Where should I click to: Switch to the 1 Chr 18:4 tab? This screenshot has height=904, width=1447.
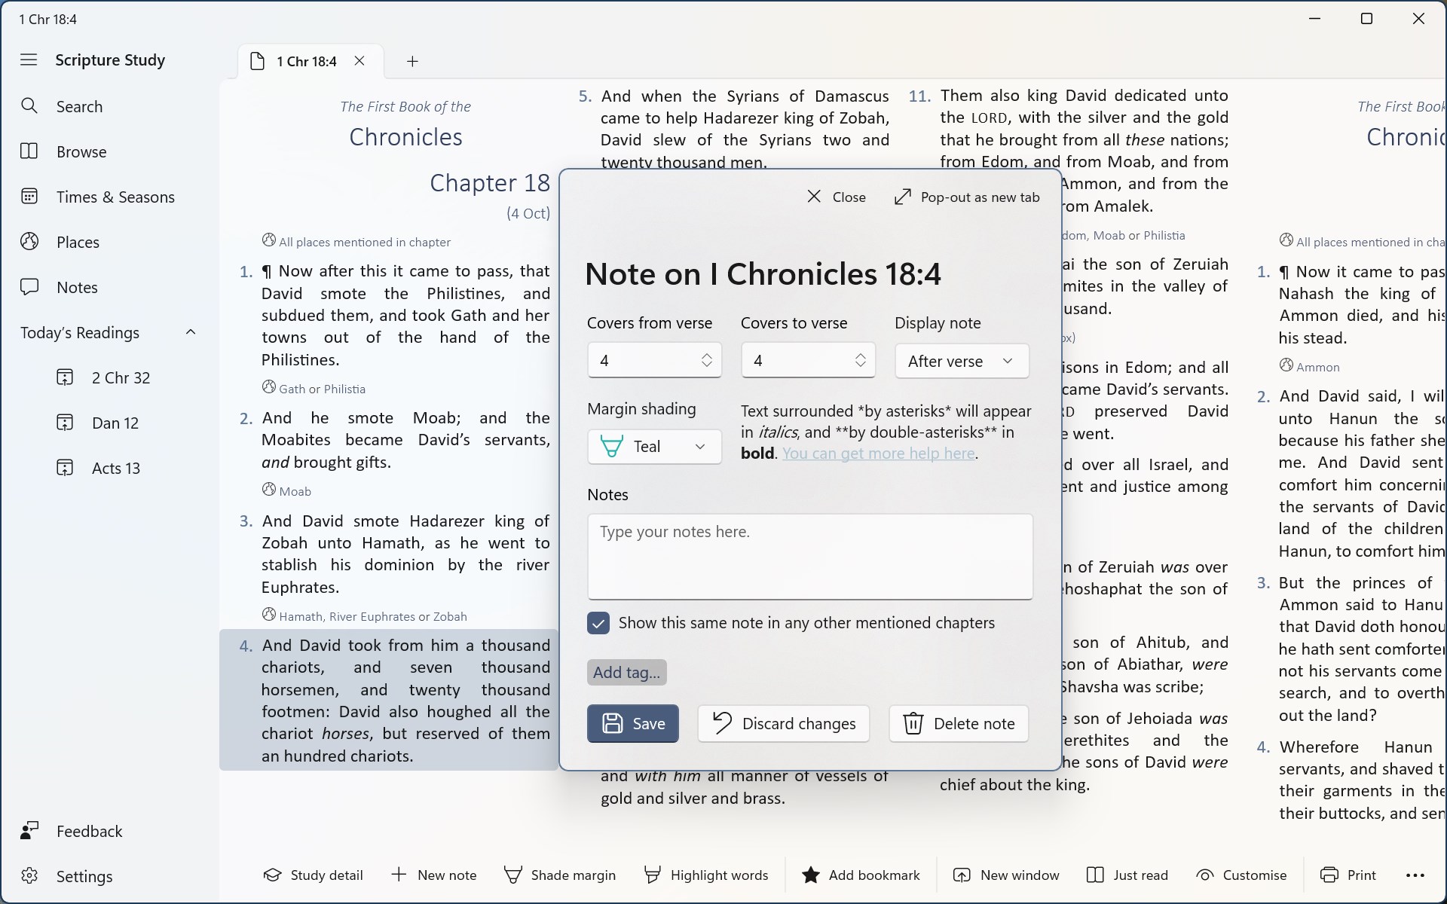[x=305, y=61]
